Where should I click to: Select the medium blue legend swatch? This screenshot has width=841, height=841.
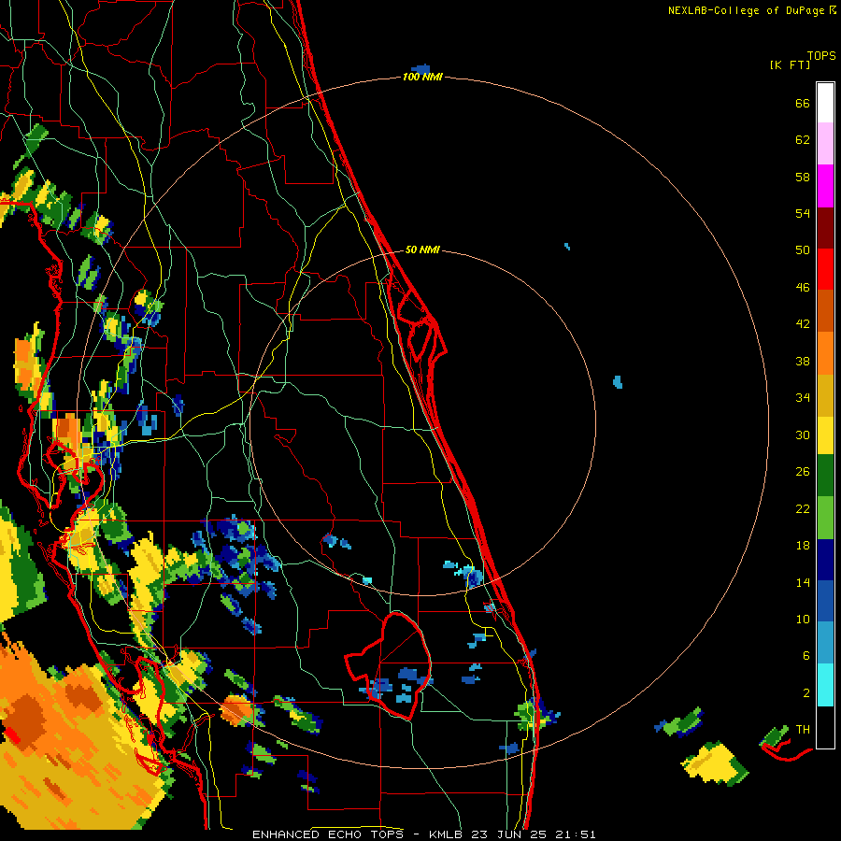point(825,601)
